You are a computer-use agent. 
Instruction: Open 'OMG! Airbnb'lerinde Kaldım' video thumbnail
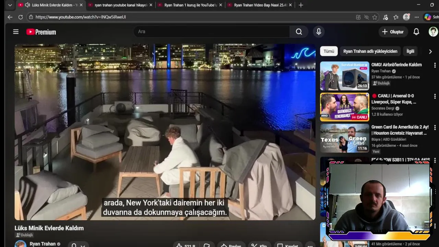(x=345, y=76)
